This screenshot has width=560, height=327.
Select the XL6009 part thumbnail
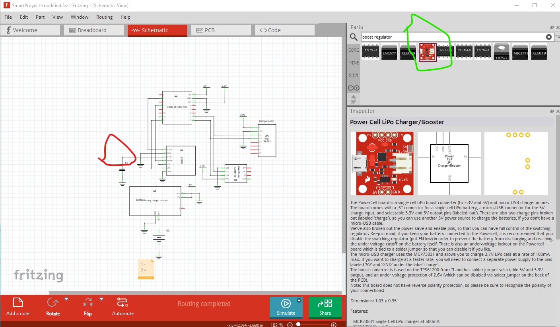click(408, 52)
